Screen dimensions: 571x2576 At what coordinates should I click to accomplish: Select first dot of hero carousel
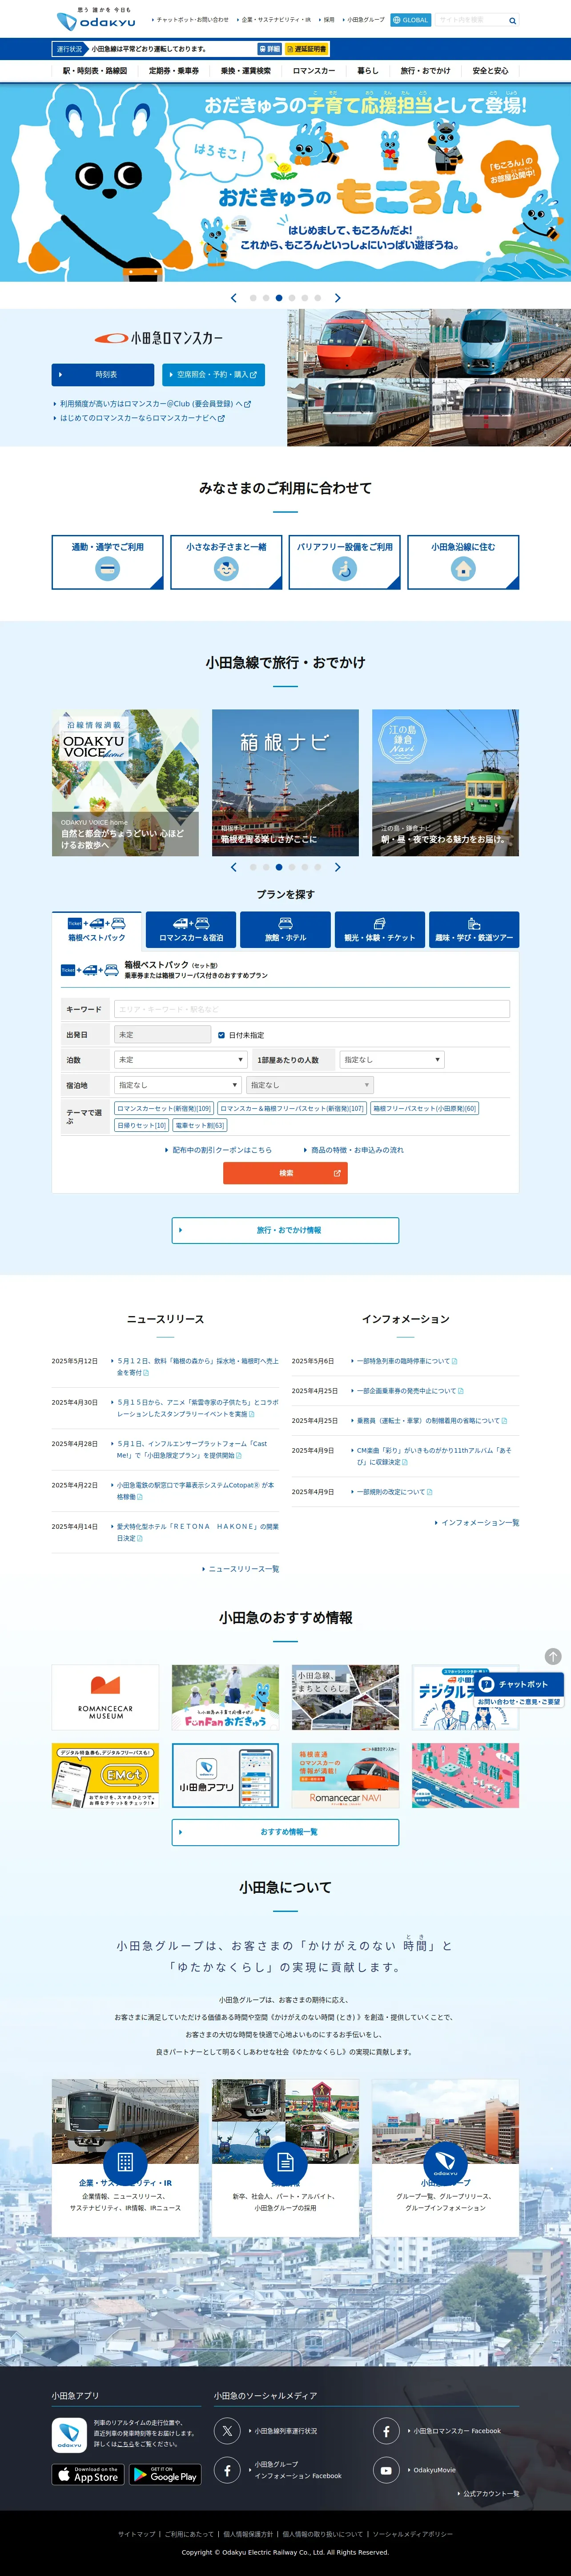coord(253,298)
